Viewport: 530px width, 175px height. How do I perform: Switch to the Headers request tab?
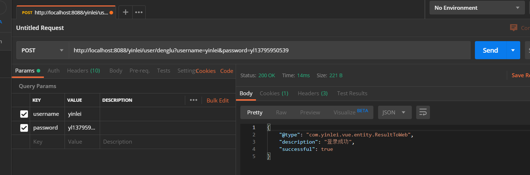pyautogui.click(x=83, y=71)
